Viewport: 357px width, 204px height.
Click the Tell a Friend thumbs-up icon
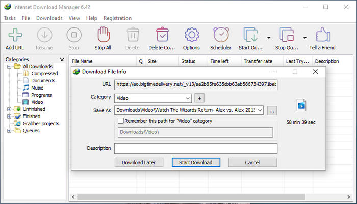(x=323, y=35)
